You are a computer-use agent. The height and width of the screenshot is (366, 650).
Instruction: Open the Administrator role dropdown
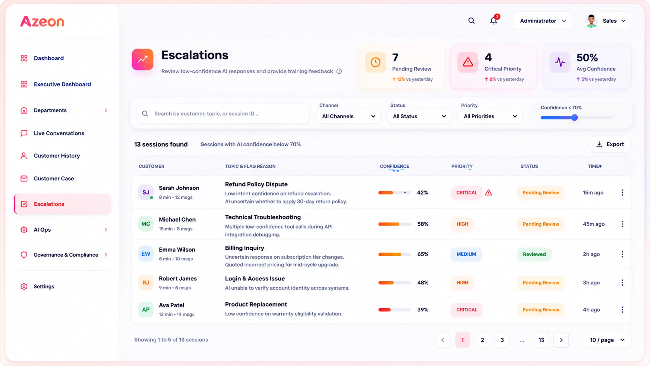543,21
